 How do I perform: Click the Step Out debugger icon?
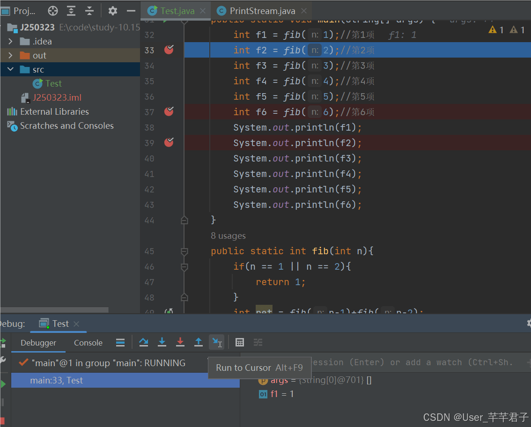click(199, 342)
